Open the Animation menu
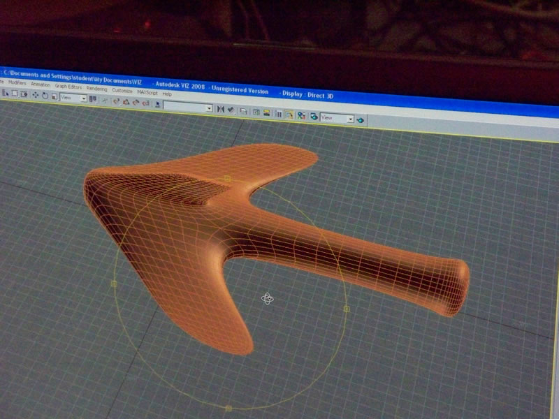 click(41, 84)
